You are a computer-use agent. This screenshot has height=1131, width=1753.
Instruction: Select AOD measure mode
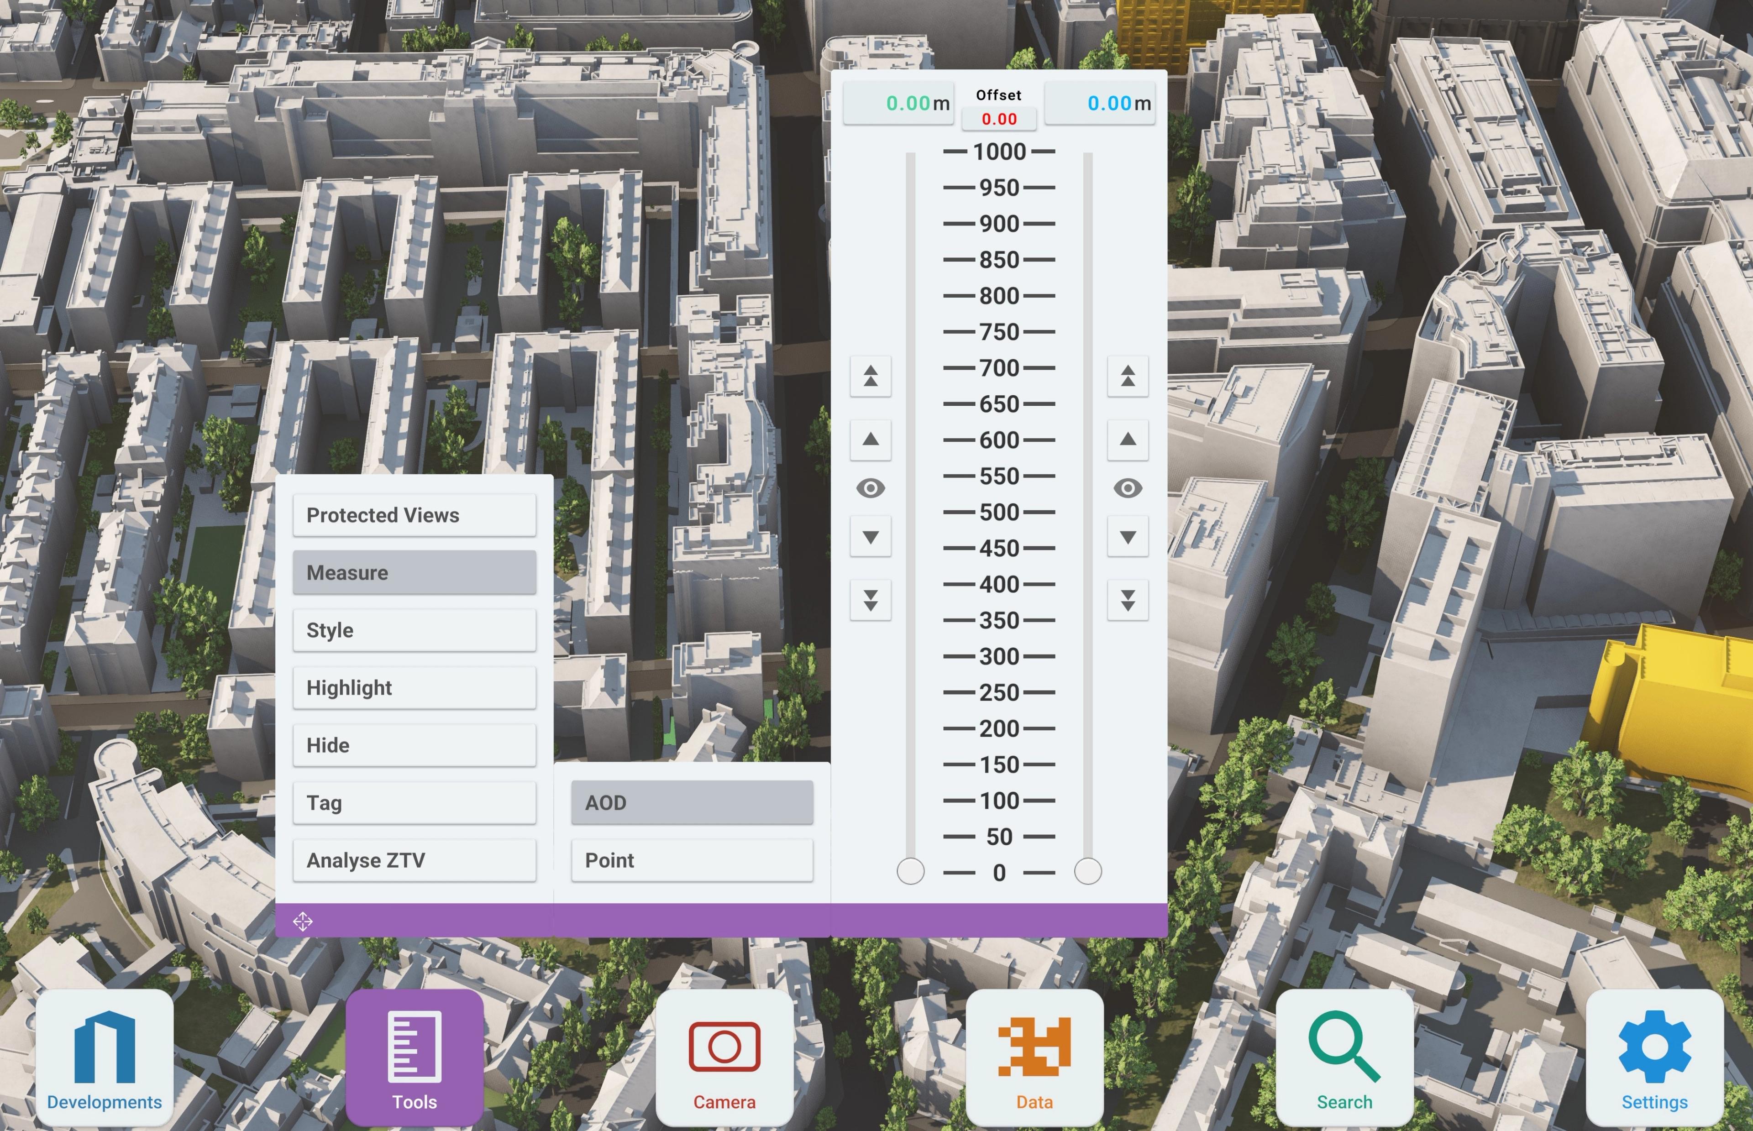(692, 802)
